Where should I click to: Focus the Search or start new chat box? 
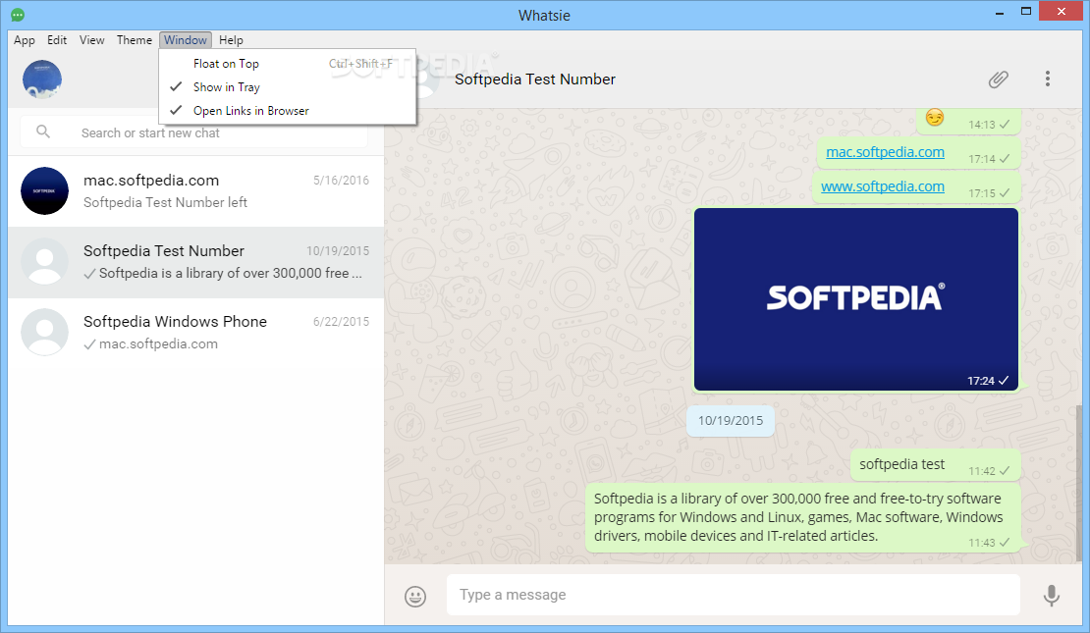click(x=194, y=132)
